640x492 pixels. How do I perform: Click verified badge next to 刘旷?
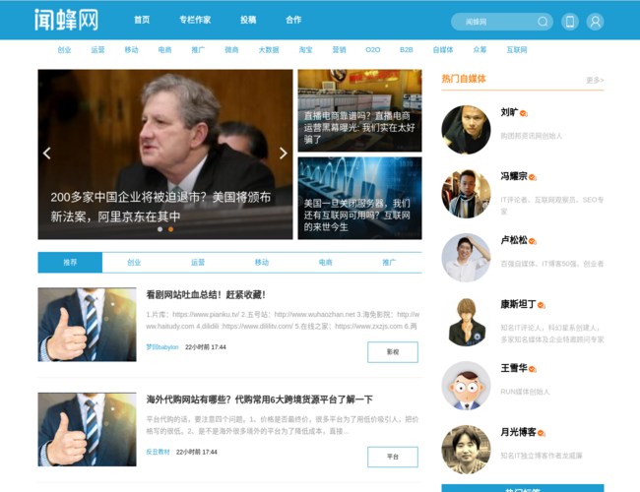tap(524, 113)
